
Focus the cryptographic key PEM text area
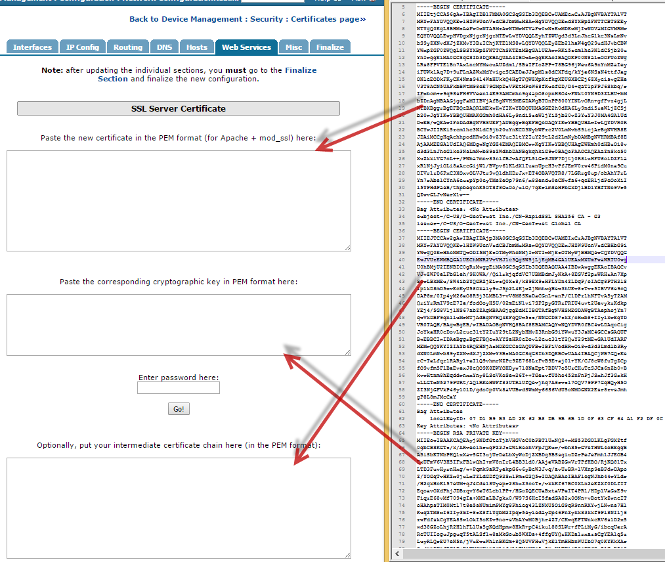tap(179, 324)
